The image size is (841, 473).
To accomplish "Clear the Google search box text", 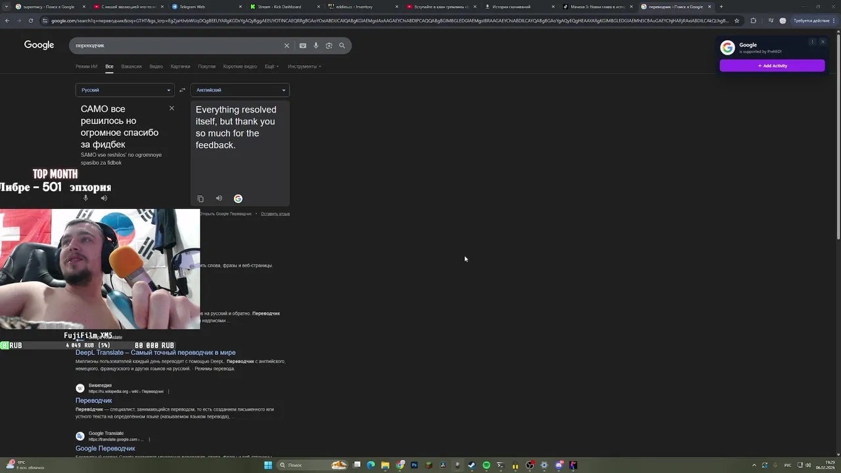I will pos(286,45).
